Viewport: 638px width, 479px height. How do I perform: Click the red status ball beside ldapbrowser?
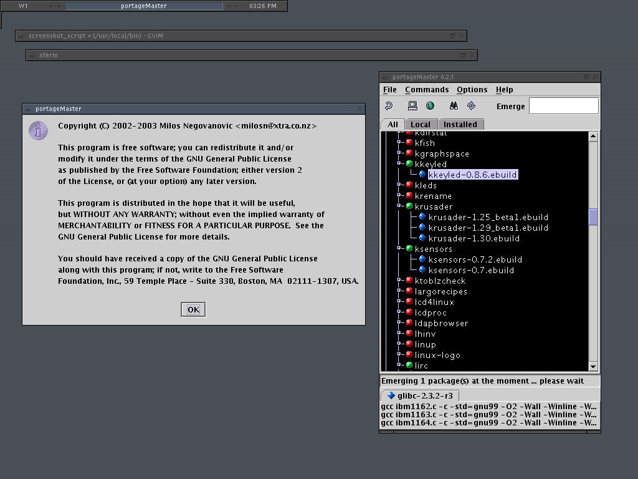409,322
